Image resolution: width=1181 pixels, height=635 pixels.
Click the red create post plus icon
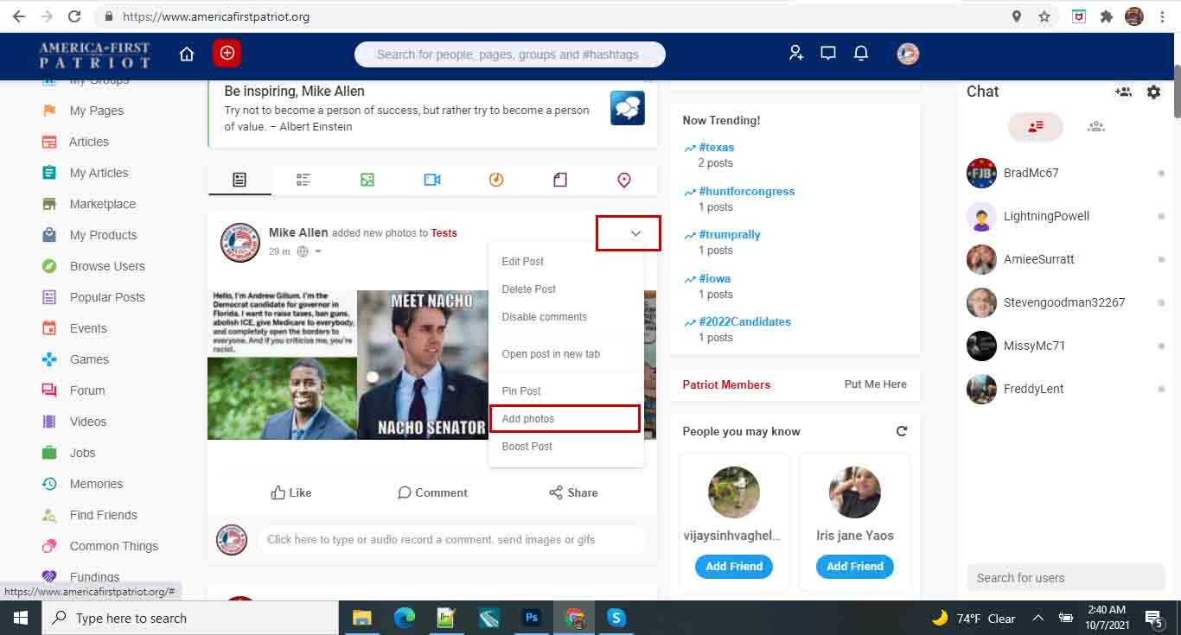(x=227, y=54)
